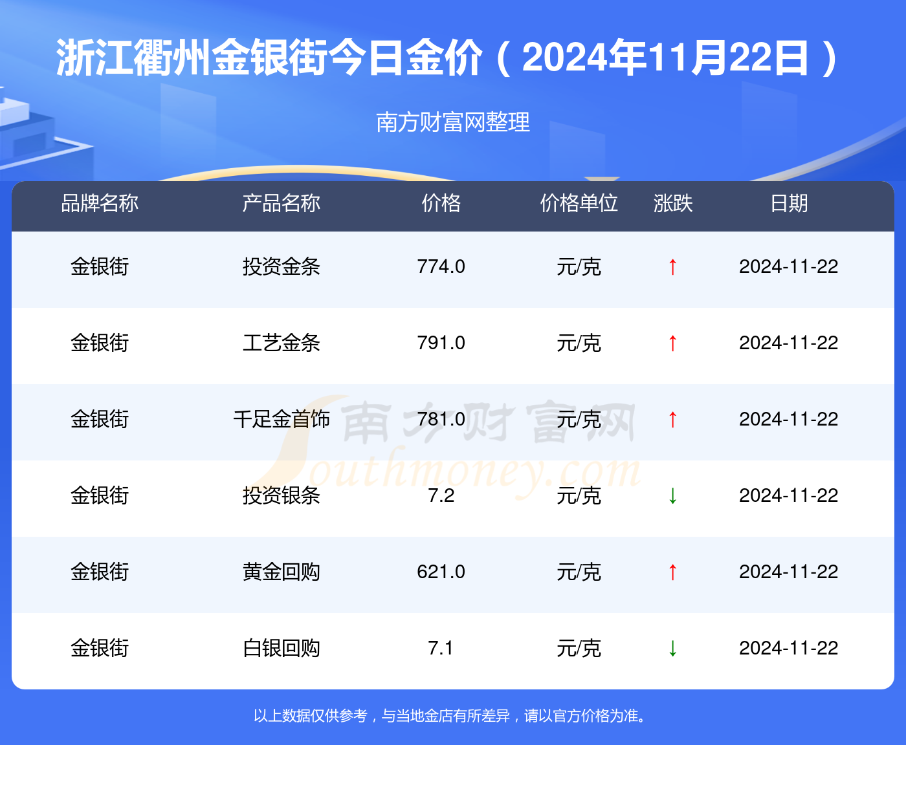This screenshot has height=789, width=906.
Task: Click the 价格 column header
Action: (441, 203)
